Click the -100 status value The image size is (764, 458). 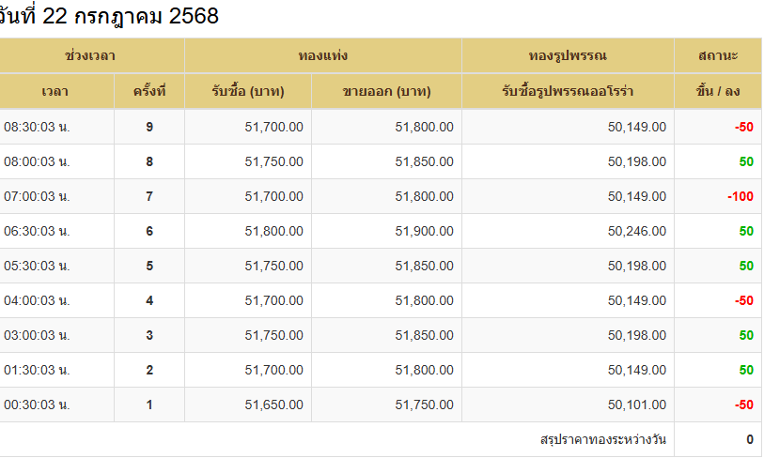tap(741, 197)
